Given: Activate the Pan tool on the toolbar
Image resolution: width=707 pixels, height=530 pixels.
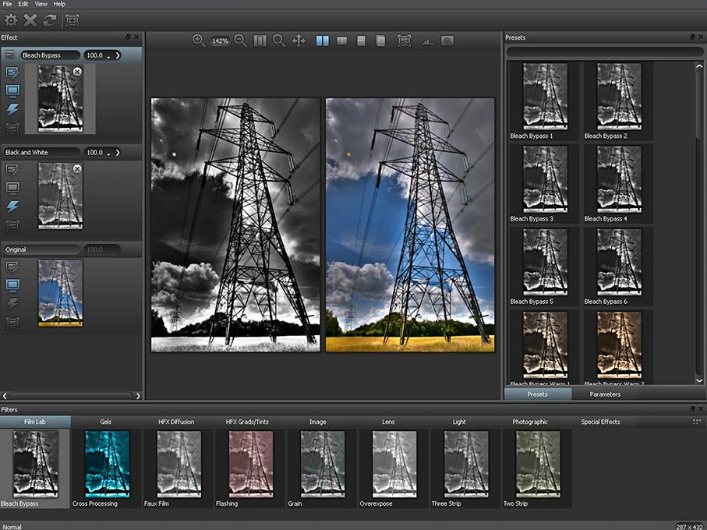Looking at the screenshot, I should (299, 41).
